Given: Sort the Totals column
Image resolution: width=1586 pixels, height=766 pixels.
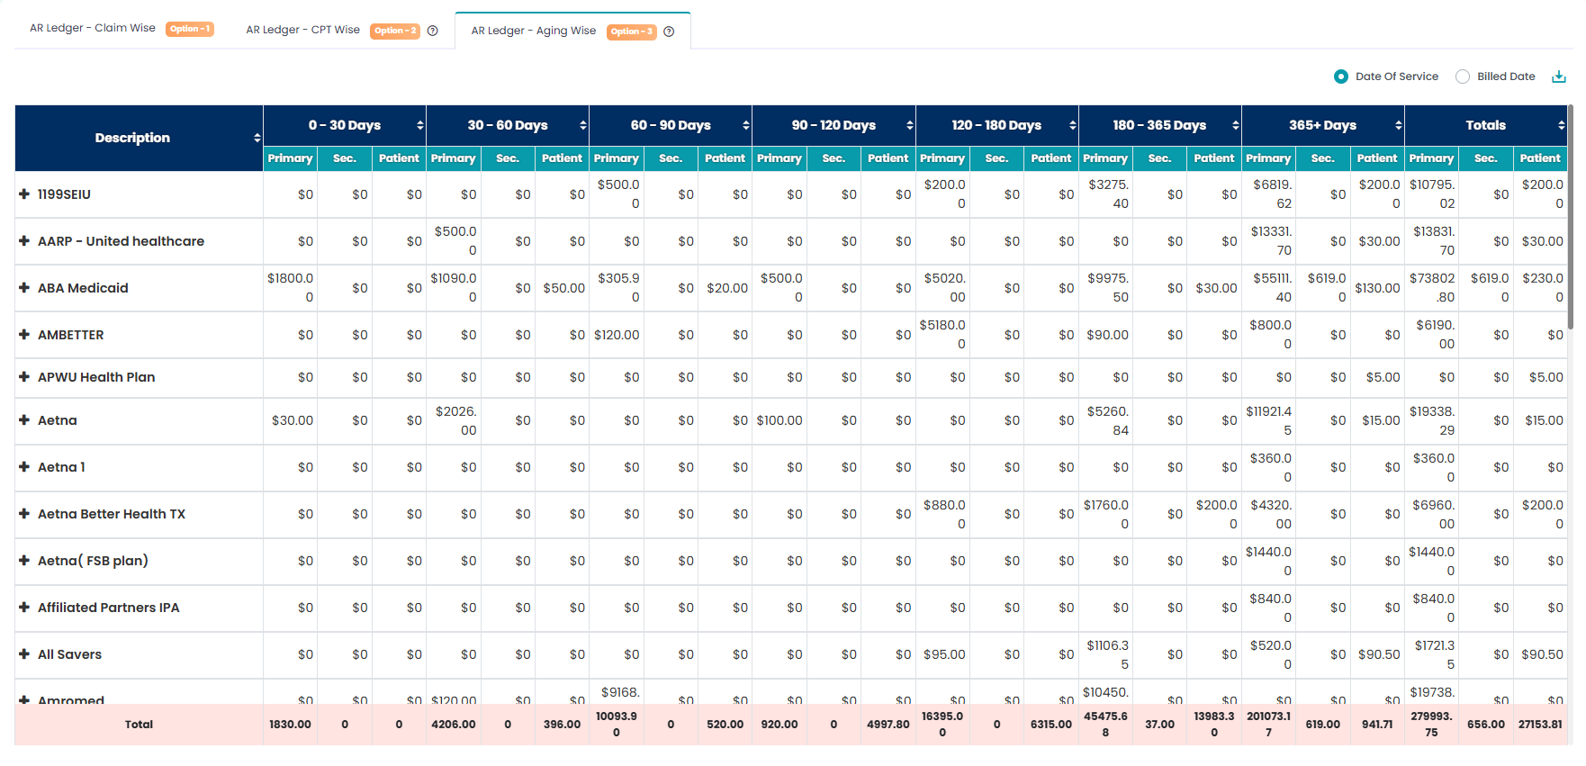Looking at the screenshot, I should click(x=1561, y=125).
